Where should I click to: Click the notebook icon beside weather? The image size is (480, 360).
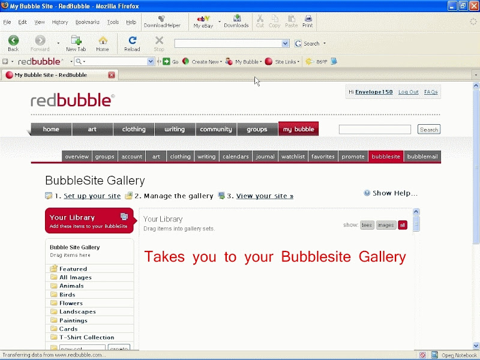click(x=334, y=62)
